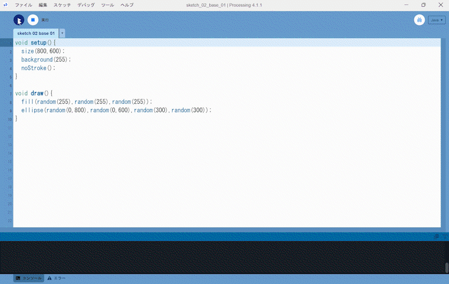Open the tab arrow menu next to sketch tab
Screen dimensions: 449x284
(62, 33)
